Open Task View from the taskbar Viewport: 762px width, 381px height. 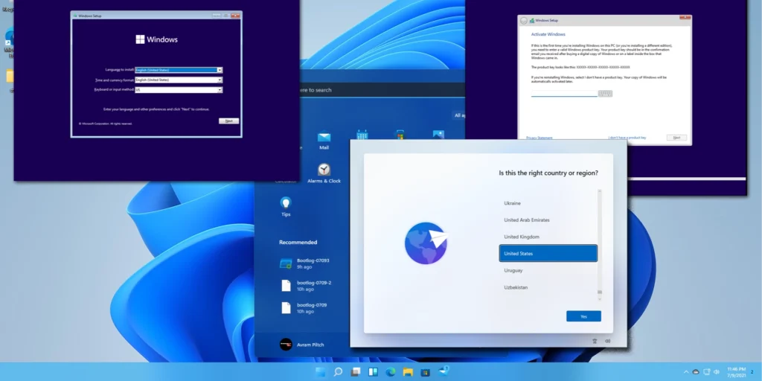tap(356, 372)
